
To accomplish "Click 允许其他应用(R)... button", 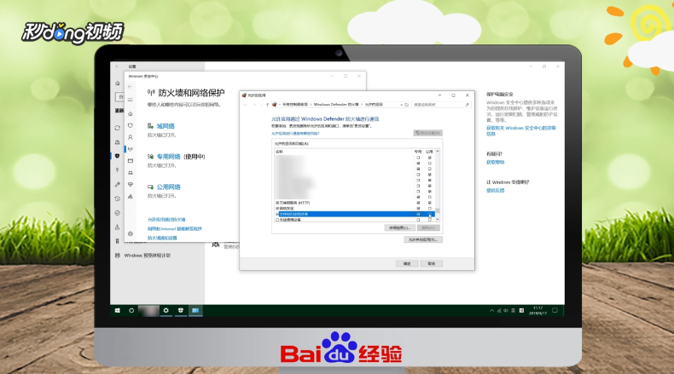I will tap(423, 239).
